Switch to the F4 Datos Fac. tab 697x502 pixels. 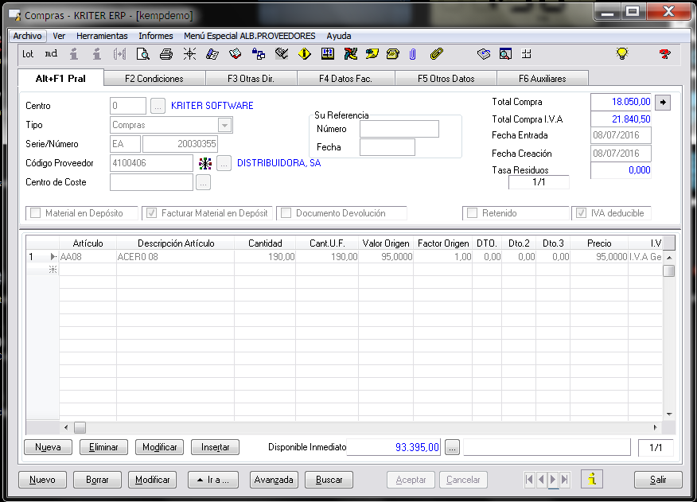click(x=345, y=79)
